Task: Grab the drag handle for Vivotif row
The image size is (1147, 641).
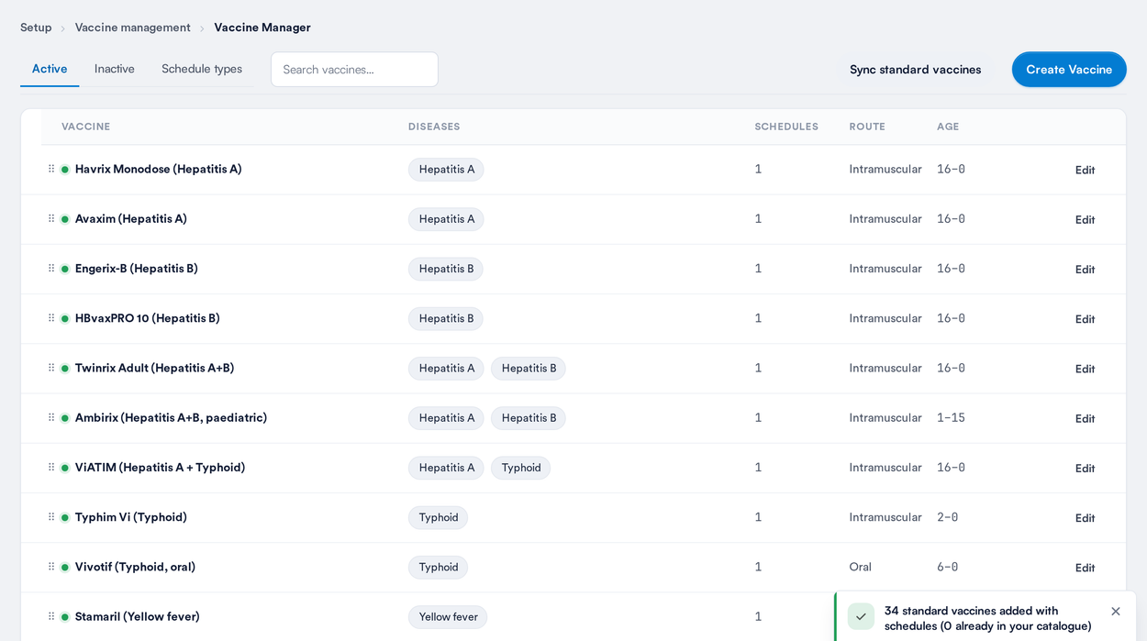Action: 51,566
